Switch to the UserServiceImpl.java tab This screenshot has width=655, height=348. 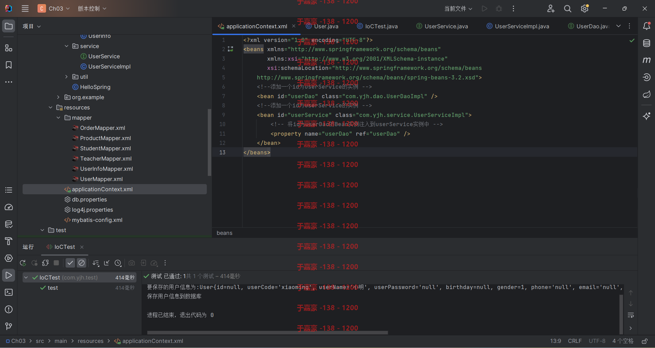pos(518,26)
